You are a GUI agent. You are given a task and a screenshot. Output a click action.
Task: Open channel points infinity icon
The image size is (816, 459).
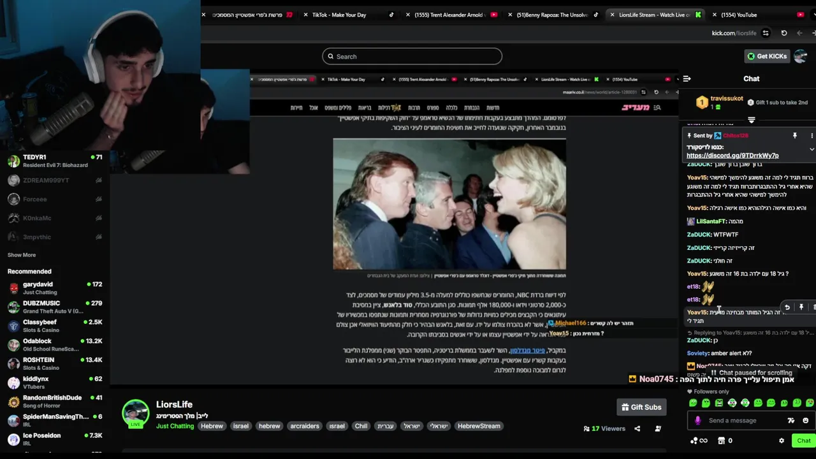[699, 441]
